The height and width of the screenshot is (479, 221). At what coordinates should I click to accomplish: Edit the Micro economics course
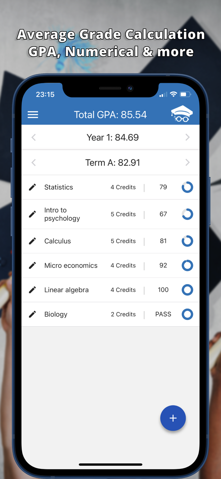coord(32,265)
